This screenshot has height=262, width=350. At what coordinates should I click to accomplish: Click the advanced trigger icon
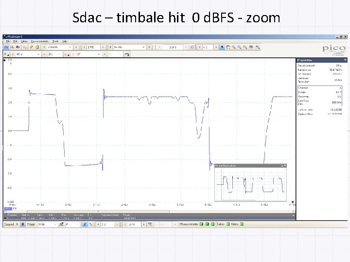click(61, 224)
